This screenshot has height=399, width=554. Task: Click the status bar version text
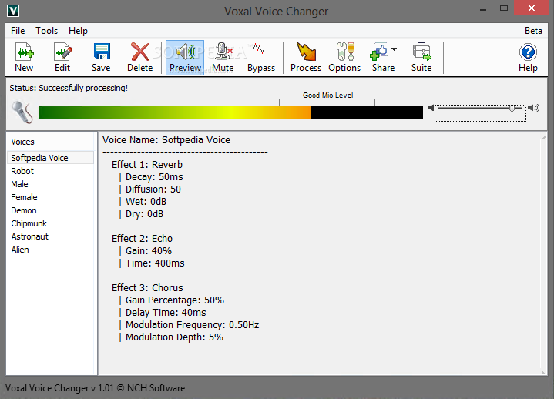point(95,388)
